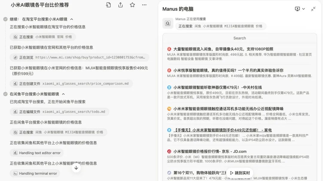The height and width of the screenshot is (181, 323).
Task: Toggle the star to favorite this chat
Action: tap(132, 5)
